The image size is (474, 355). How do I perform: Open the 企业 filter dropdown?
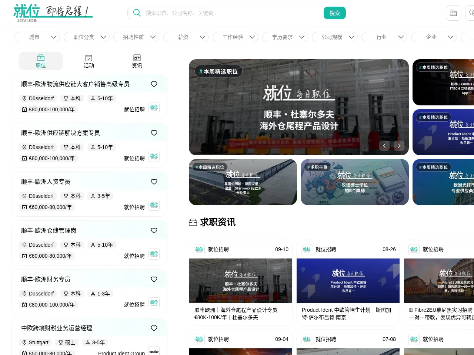(434, 37)
